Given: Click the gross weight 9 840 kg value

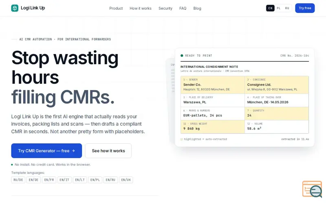Looking at the screenshot, I should point(191,129).
